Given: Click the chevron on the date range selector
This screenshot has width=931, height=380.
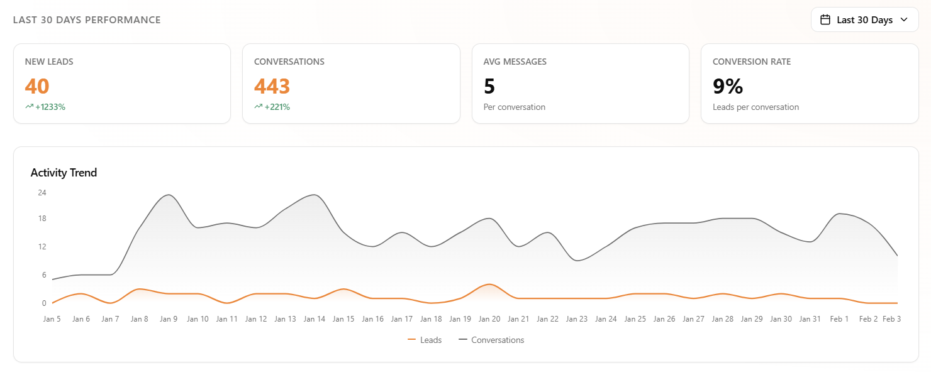Looking at the screenshot, I should [905, 19].
